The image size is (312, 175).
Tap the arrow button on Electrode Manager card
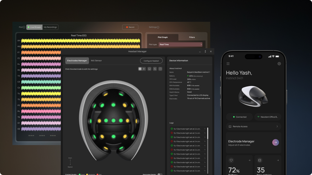pos(276,142)
